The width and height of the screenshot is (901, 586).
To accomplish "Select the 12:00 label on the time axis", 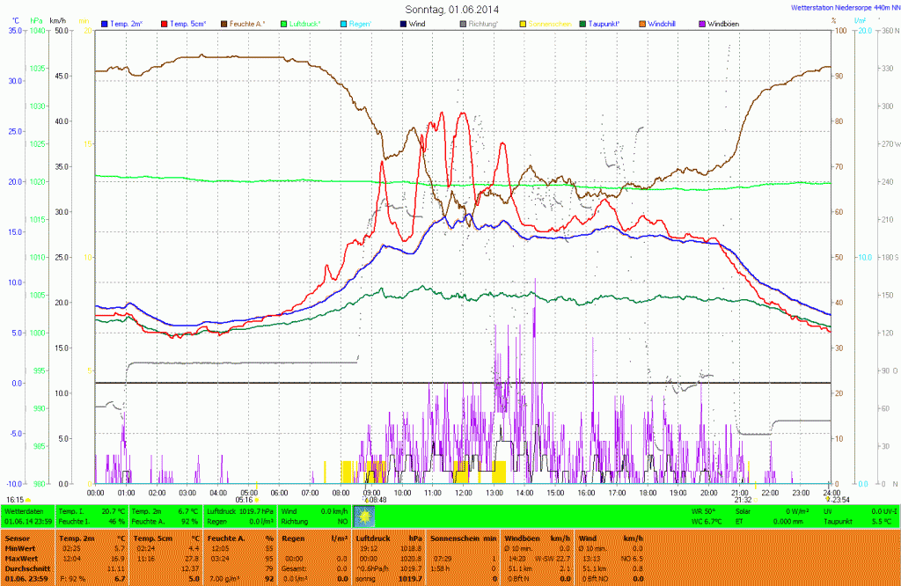I will [x=463, y=492].
